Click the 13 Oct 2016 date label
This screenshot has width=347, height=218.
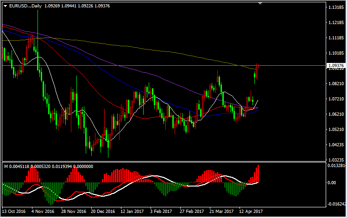click(14, 212)
